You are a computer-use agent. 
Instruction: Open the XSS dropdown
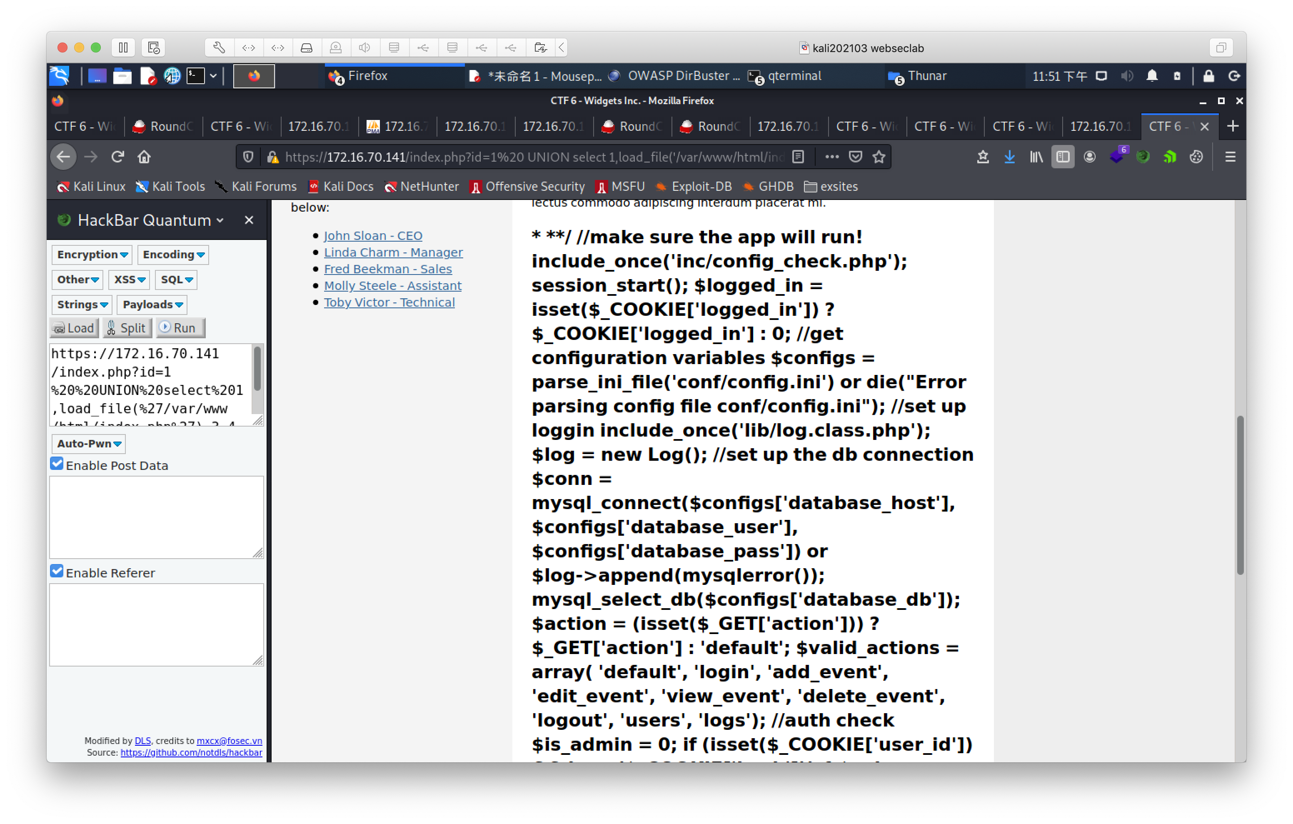129,280
